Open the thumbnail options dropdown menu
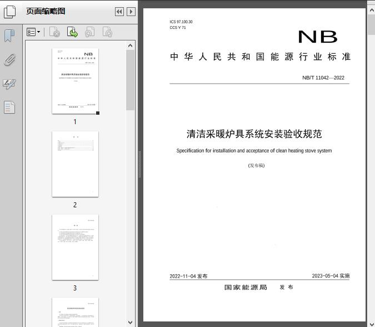Image resolution: width=375 pixels, height=327 pixels. (33, 32)
